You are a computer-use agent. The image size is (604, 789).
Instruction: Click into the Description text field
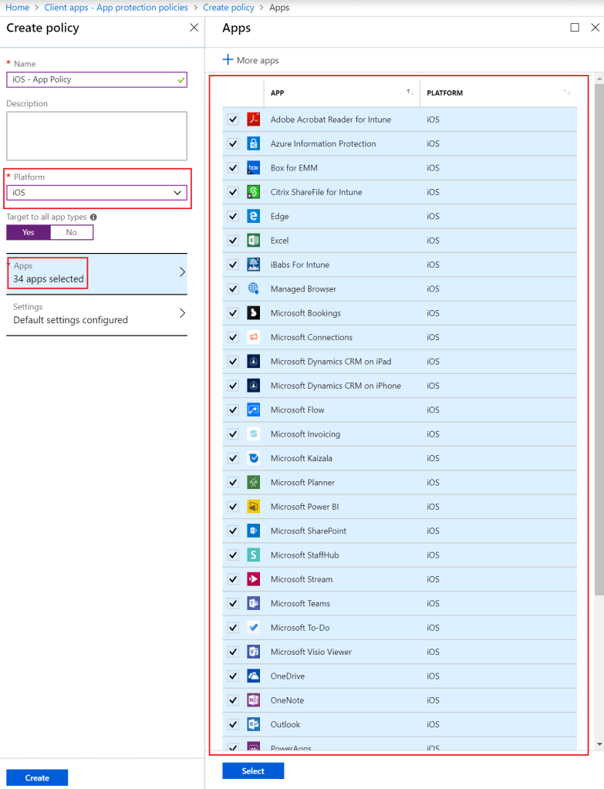[x=96, y=136]
